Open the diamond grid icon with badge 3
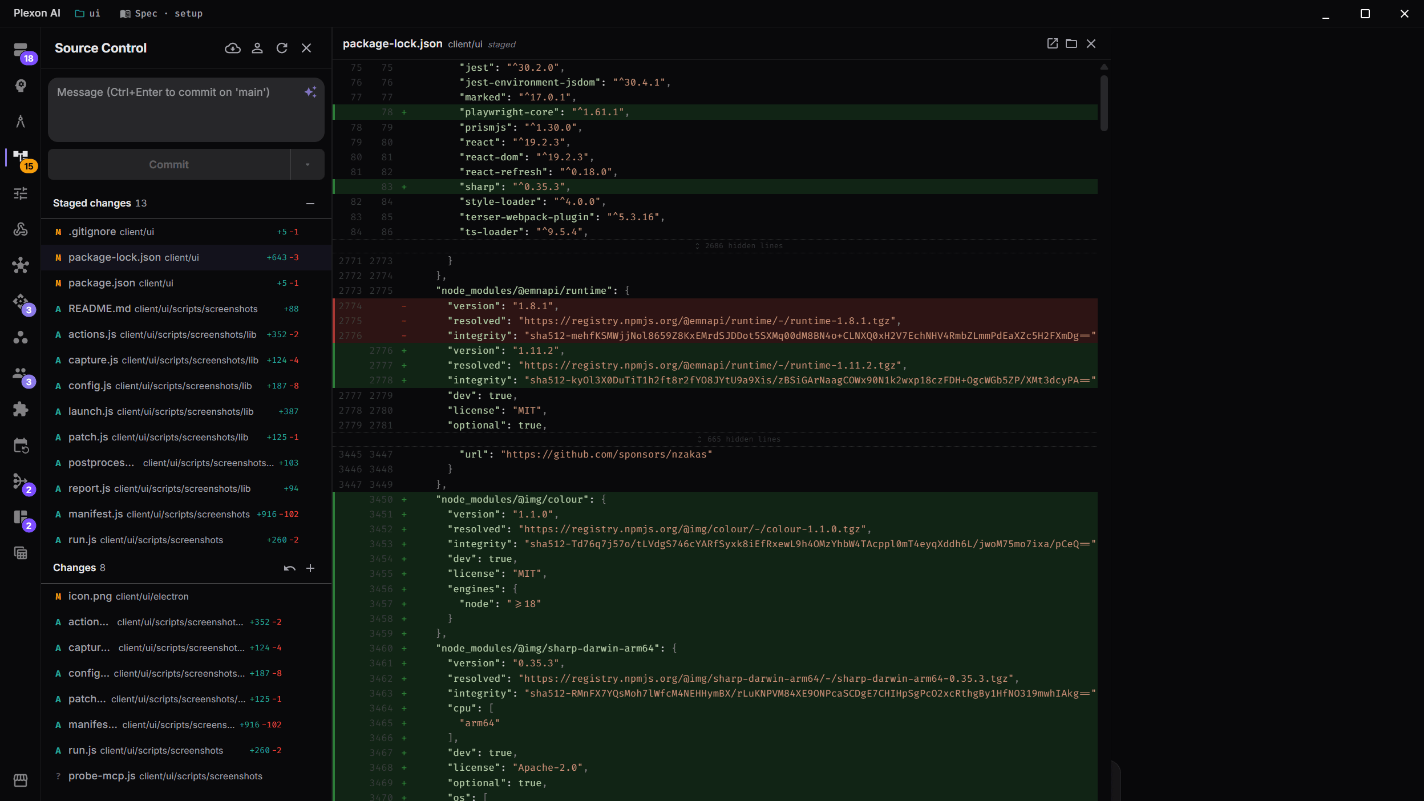The image size is (1424, 801). [x=21, y=301]
